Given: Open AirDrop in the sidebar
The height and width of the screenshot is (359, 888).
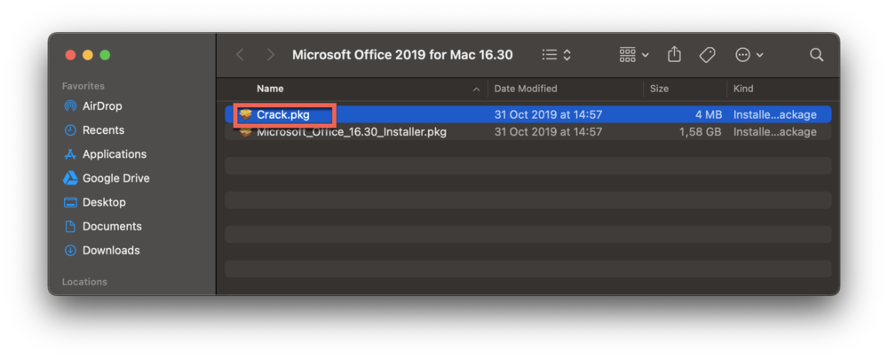Looking at the screenshot, I should point(101,106).
